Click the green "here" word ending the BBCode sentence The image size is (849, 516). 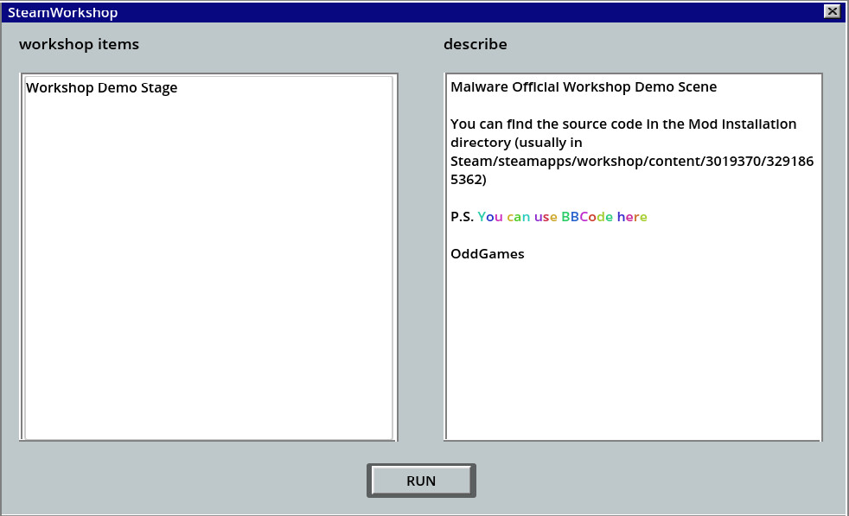(x=632, y=217)
